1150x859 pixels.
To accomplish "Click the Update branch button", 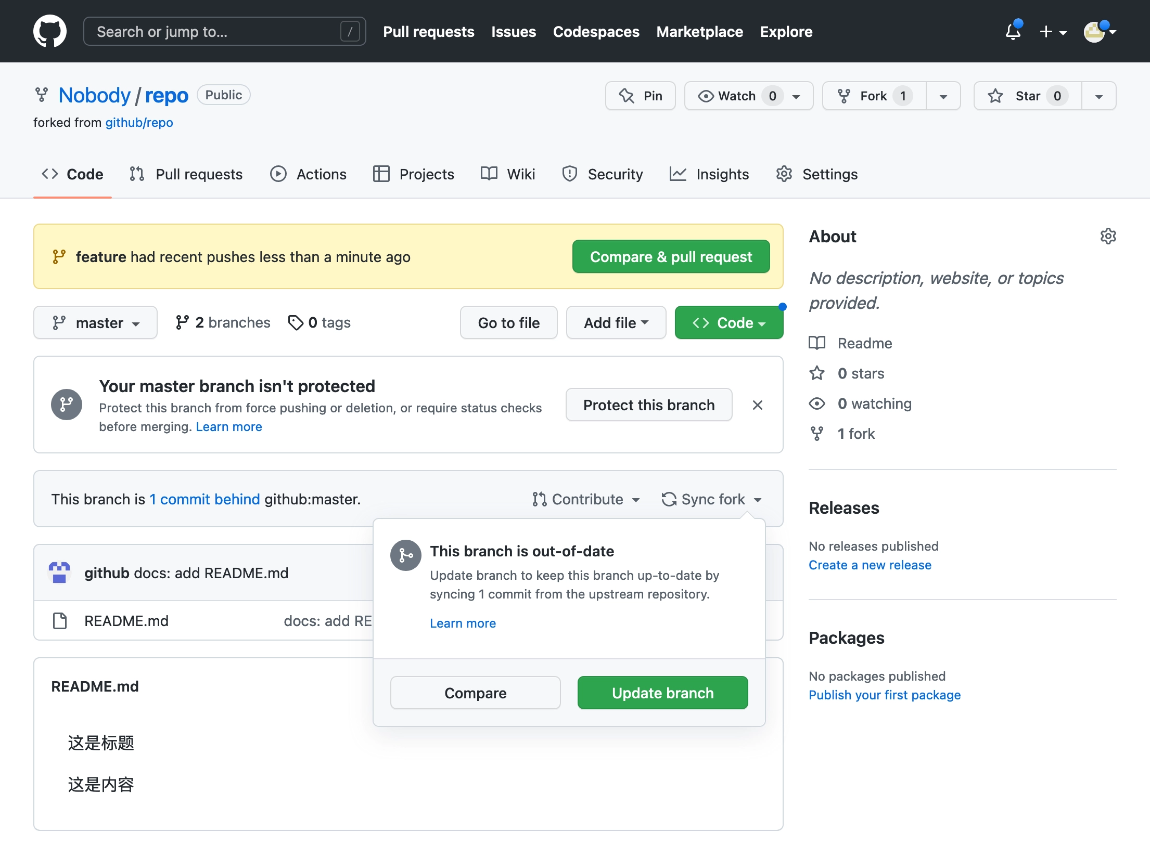I will (662, 693).
